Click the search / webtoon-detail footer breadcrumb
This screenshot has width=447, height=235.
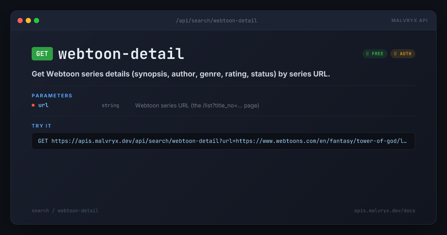point(65,211)
